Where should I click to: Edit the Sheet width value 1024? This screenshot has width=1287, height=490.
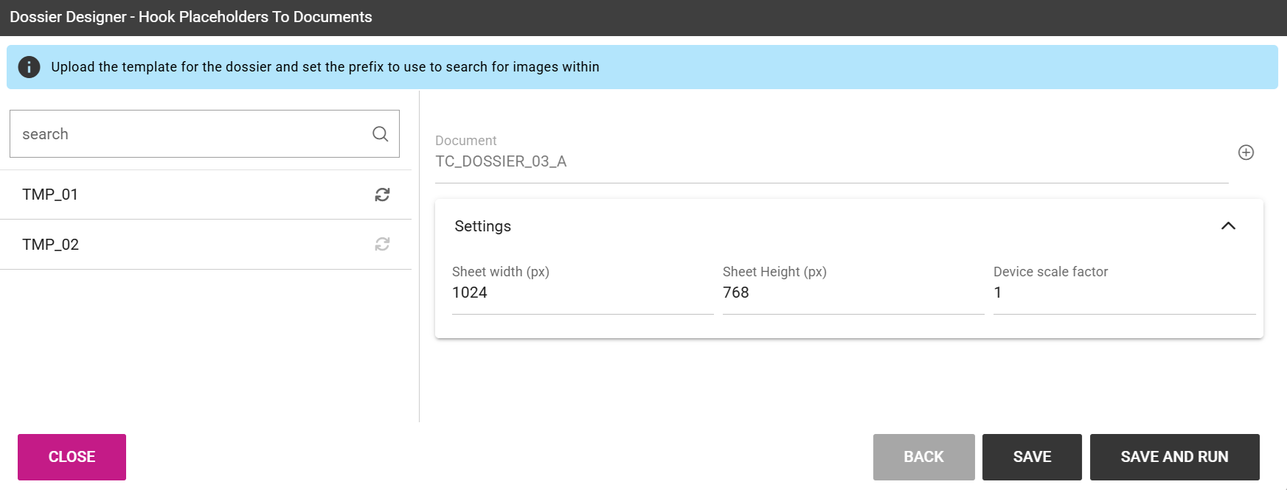click(583, 293)
